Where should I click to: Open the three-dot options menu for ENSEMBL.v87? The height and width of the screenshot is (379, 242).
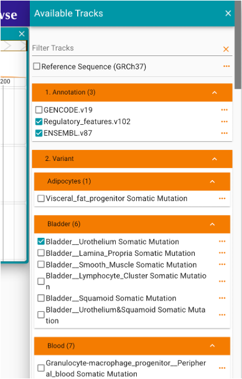[224, 133]
